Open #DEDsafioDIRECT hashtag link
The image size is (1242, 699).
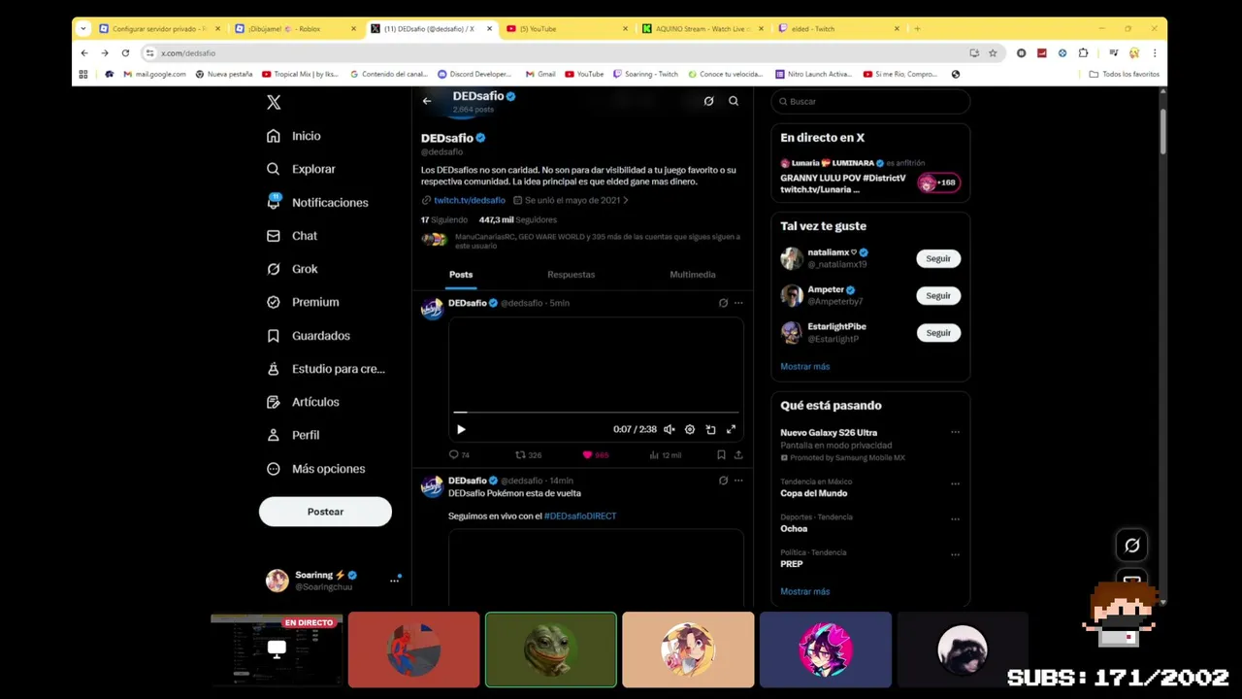[580, 516]
